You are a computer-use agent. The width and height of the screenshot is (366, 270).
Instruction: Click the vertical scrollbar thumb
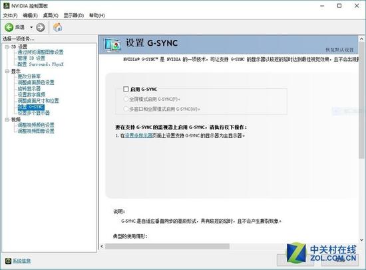(x=361, y=101)
